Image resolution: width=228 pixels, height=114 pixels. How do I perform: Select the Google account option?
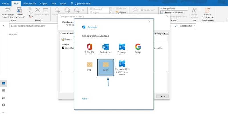[138, 48]
